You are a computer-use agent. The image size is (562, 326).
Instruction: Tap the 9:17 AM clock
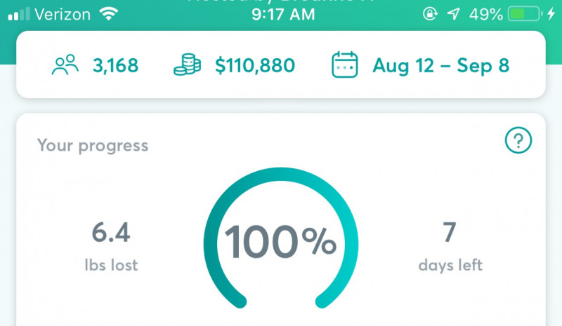click(x=283, y=14)
